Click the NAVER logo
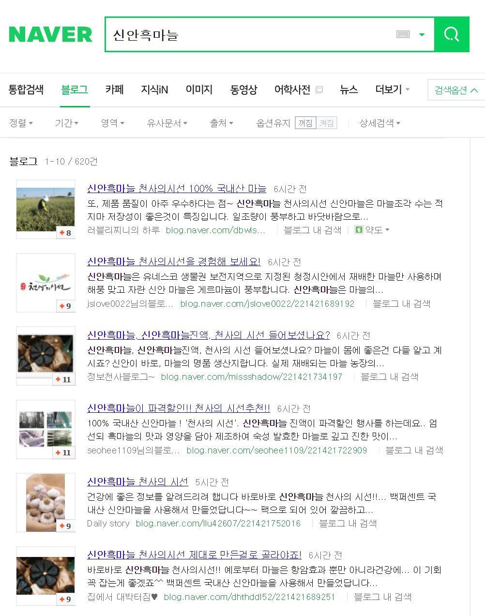The height and width of the screenshot is (616, 485). coord(51,34)
